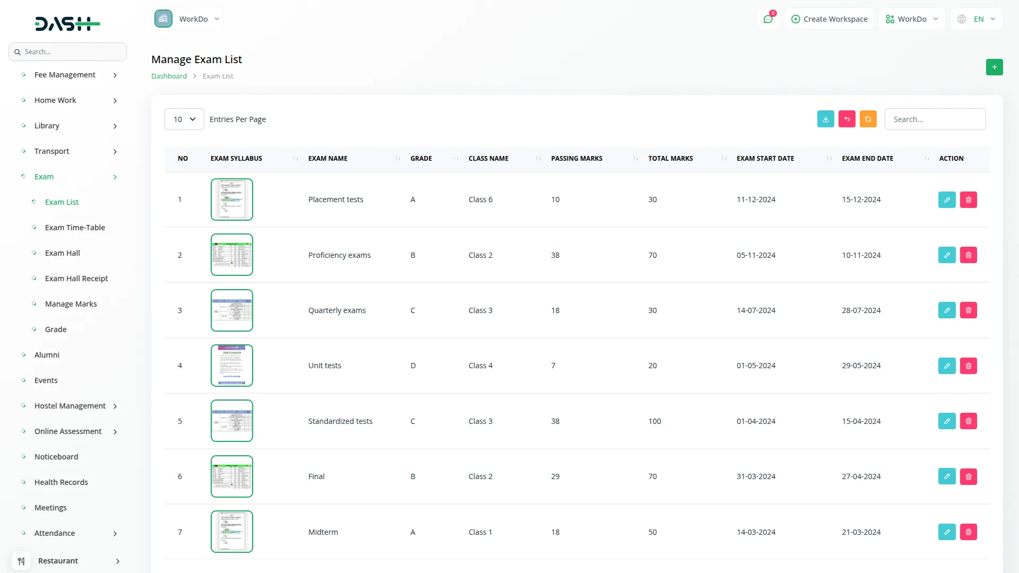Open the WorkDo workspace dropdown at top left
This screenshot has width=1019, height=573.
pos(188,19)
